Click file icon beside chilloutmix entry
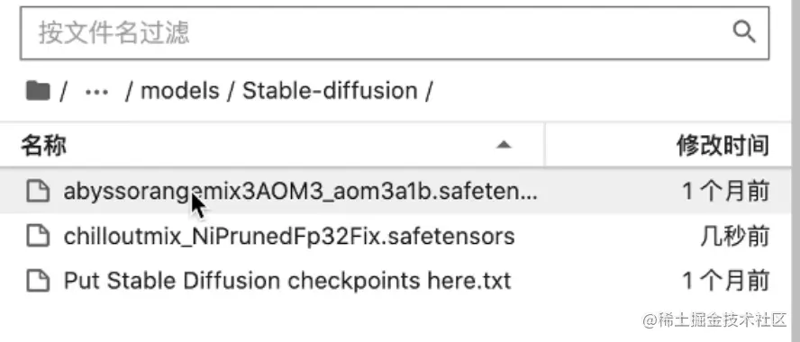The width and height of the screenshot is (800, 342). coord(38,236)
